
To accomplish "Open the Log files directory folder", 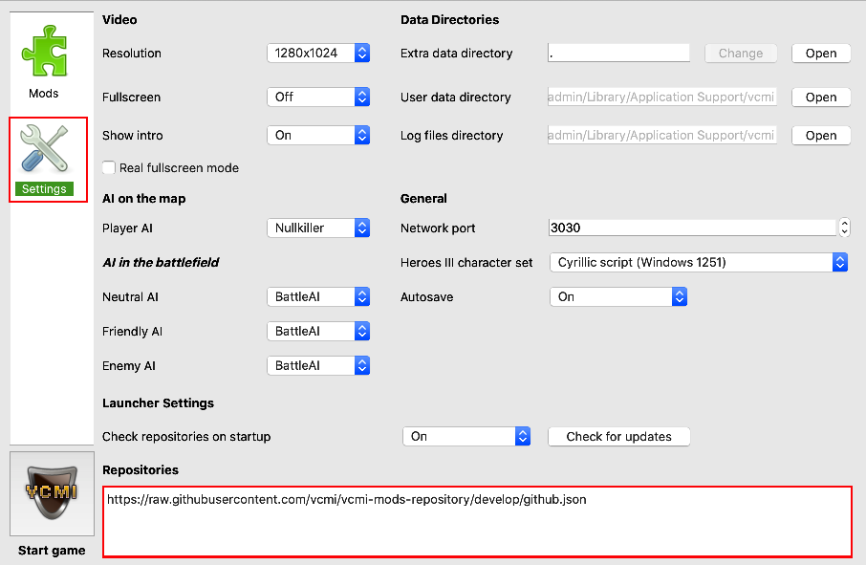I will (820, 136).
